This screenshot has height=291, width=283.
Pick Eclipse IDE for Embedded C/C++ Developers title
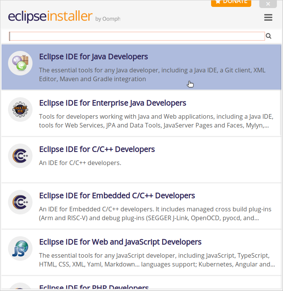coord(117,196)
